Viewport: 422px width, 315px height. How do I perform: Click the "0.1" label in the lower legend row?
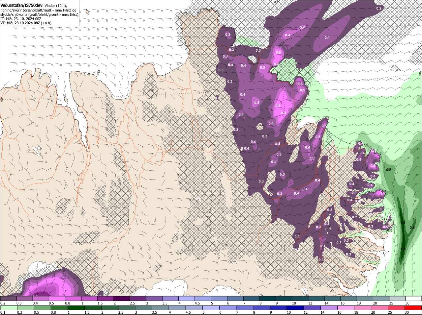[x=3, y=312]
